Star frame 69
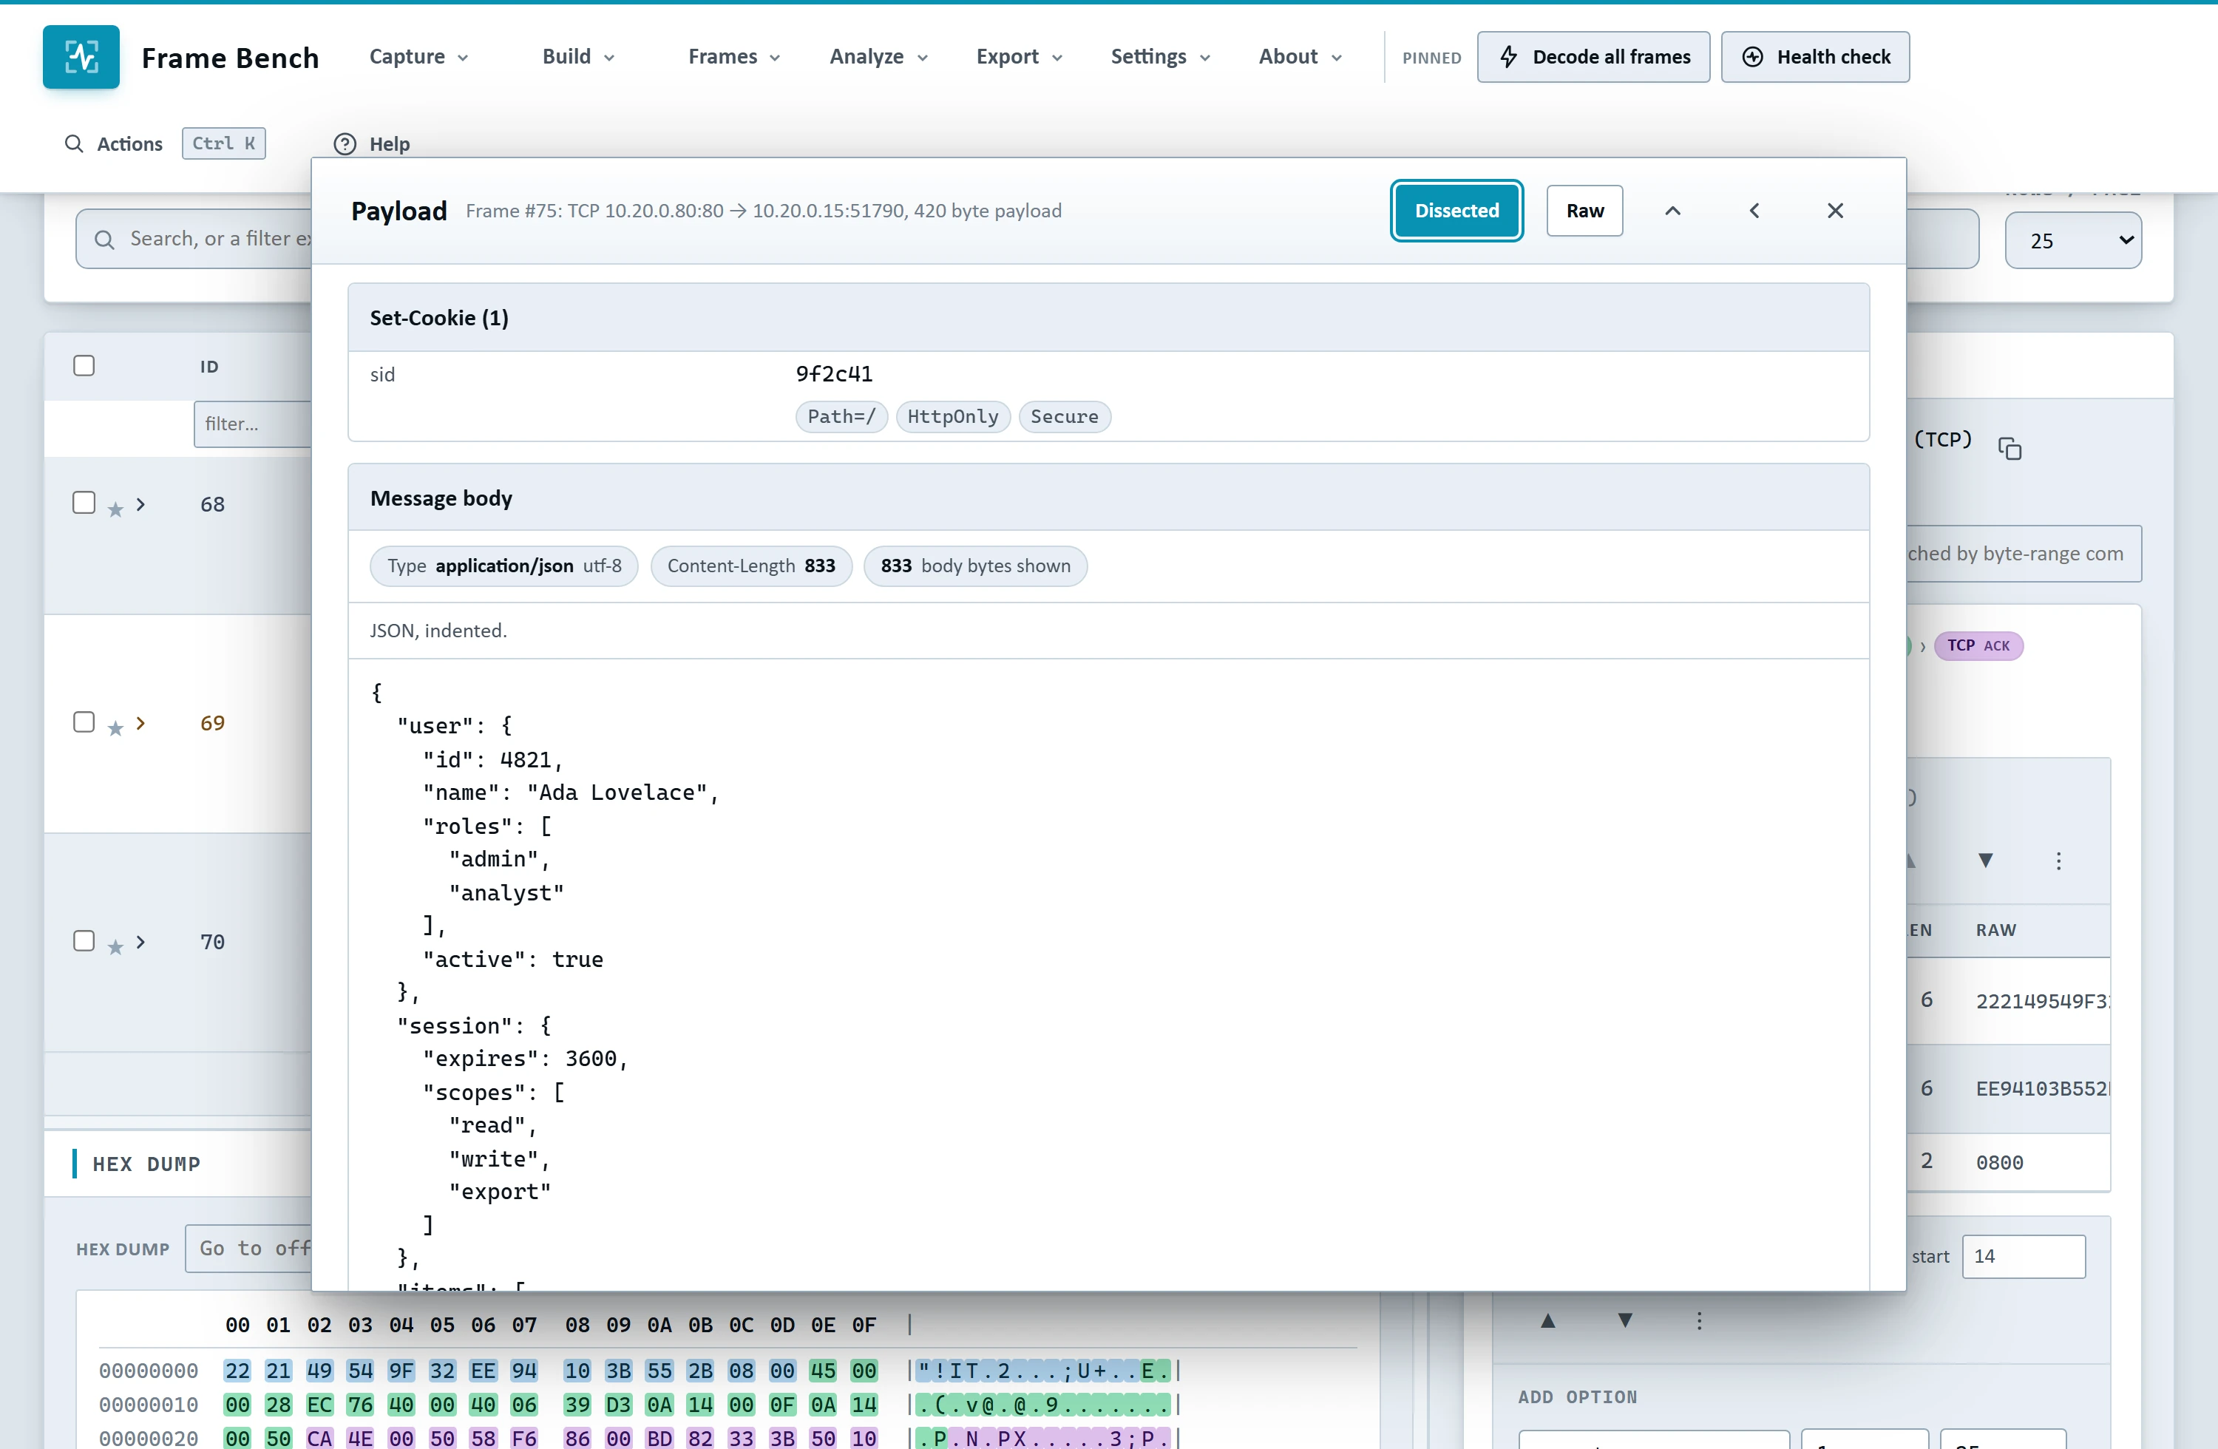 pyautogui.click(x=115, y=729)
